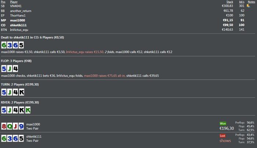Click the bb's column header
Viewport: 257px width, 148px height.
pyautogui.click(x=241, y=2)
